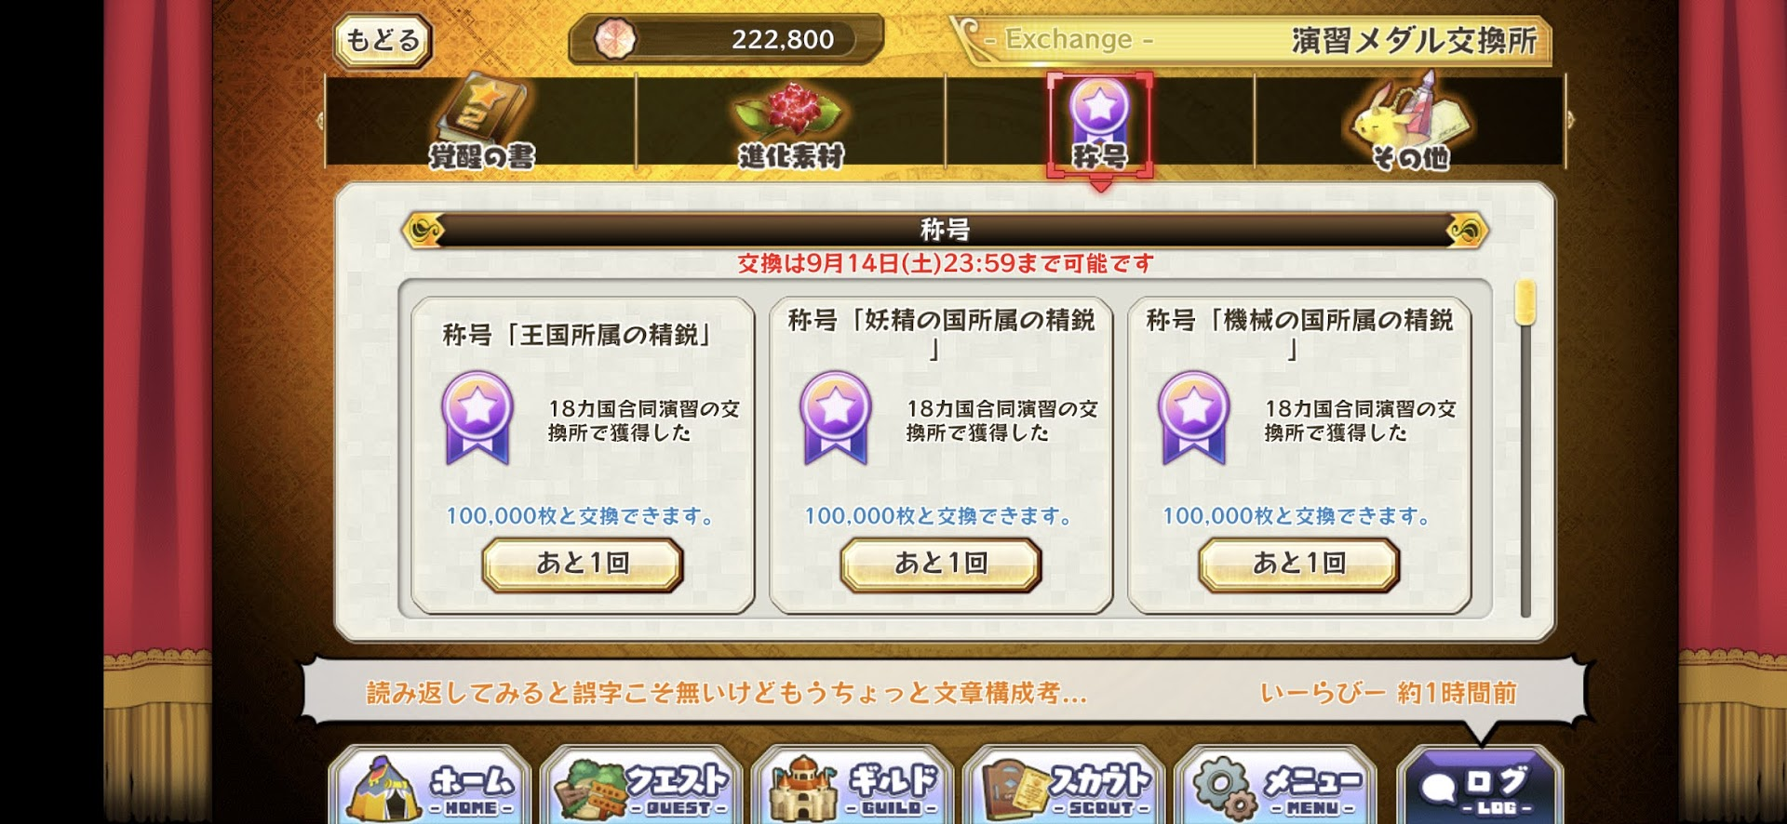The image size is (1787, 824).
Task: Open the latest chat message from いーらびー
Action: (x=942, y=692)
